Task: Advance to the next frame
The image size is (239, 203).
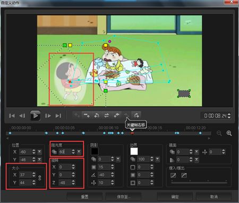Action: tap(48, 116)
